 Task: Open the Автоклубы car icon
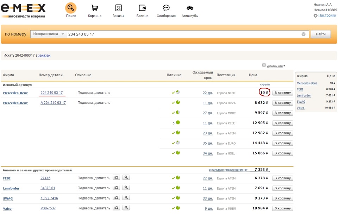[190, 8]
